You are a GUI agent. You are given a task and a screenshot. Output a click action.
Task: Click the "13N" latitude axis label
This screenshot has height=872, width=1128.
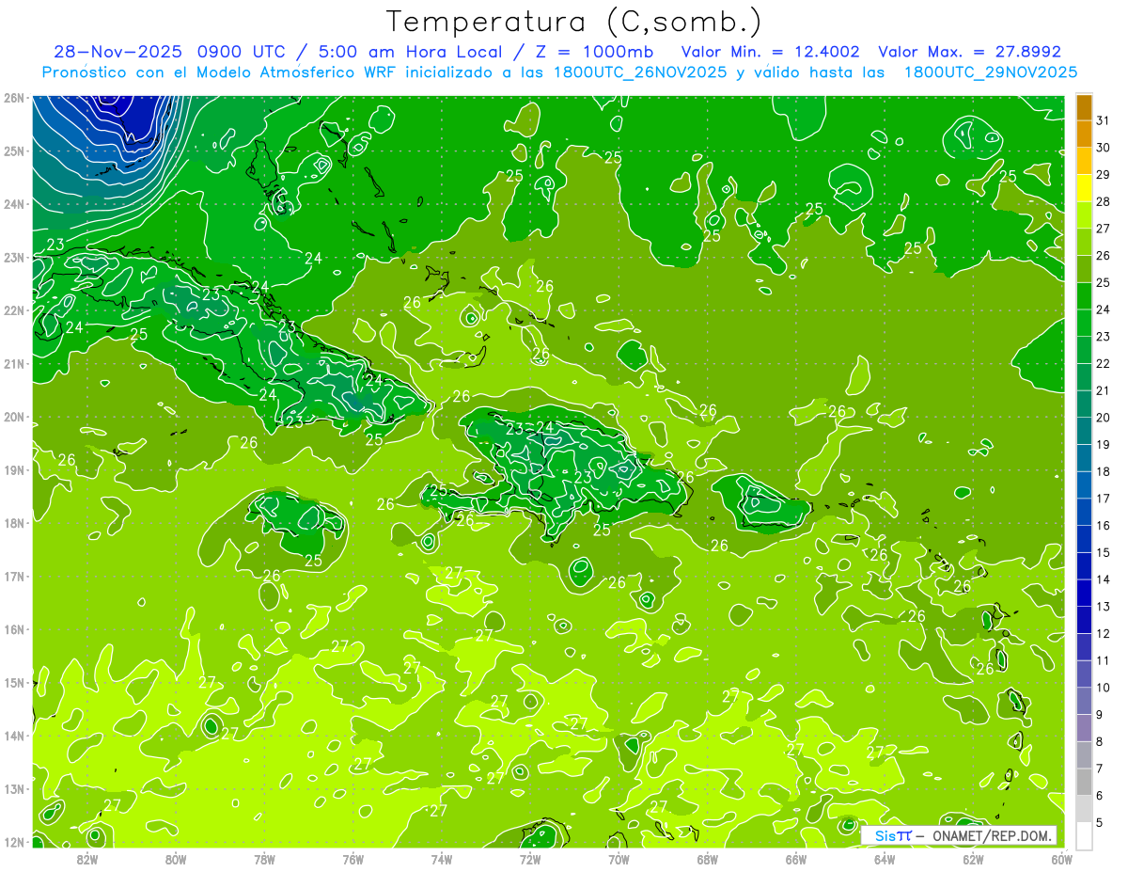coord(14,788)
